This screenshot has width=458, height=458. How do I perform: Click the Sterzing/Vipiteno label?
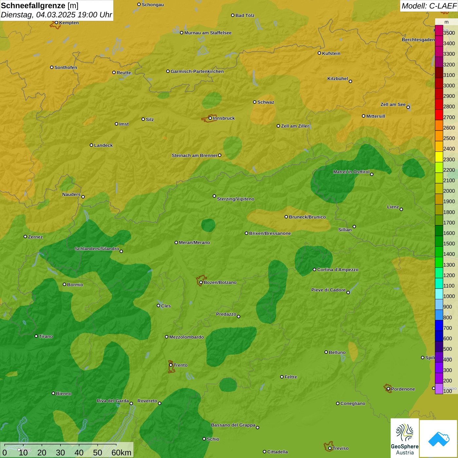(236, 199)
